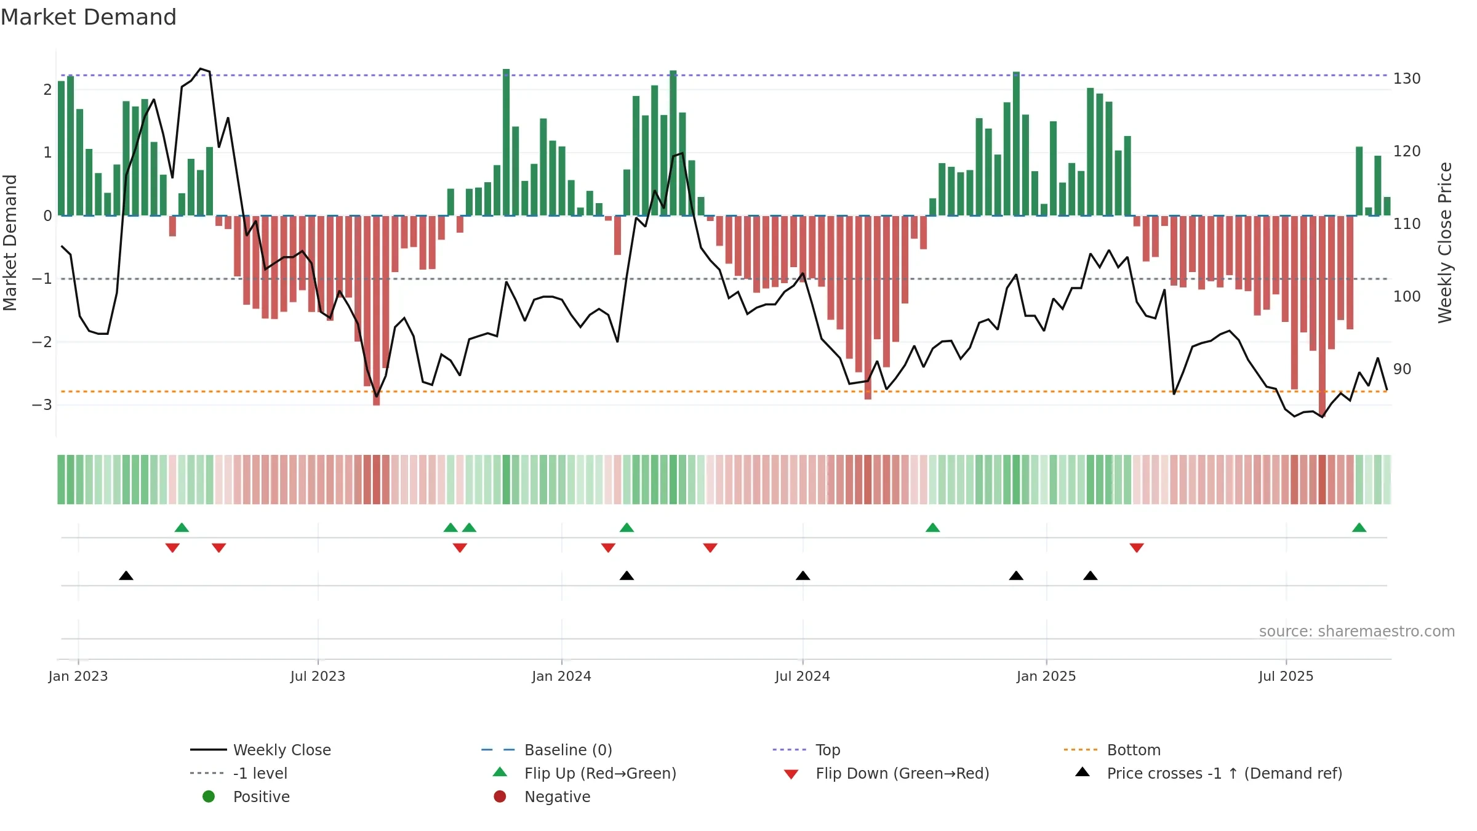The image size is (1477, 831).
Task: Click the black price-cross triangle in February 2025
Action: [1091, 576]
